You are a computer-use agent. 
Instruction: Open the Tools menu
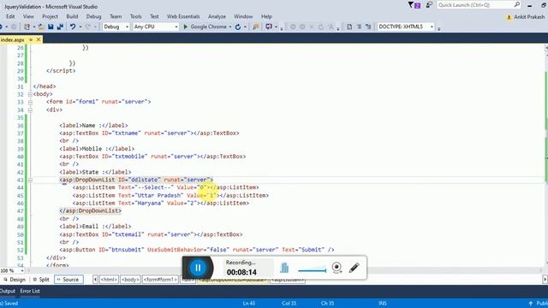135,16
